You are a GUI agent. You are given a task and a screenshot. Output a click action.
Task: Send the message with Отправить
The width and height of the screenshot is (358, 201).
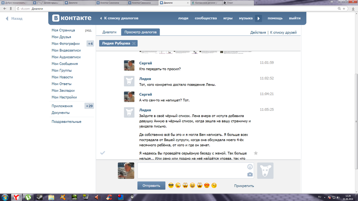[x=151, y=186]
